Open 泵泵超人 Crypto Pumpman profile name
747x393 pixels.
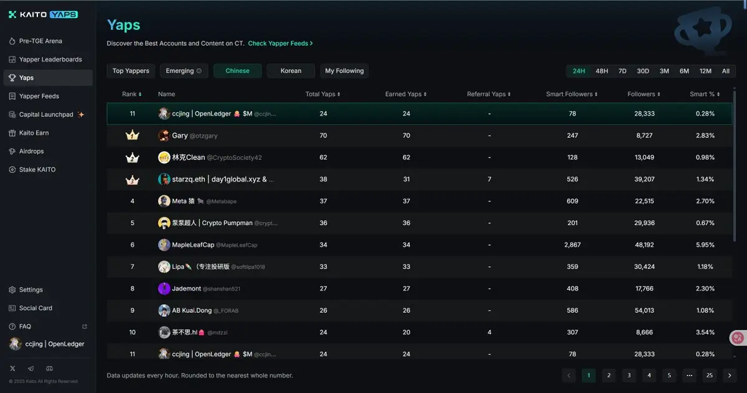point(212,223)
